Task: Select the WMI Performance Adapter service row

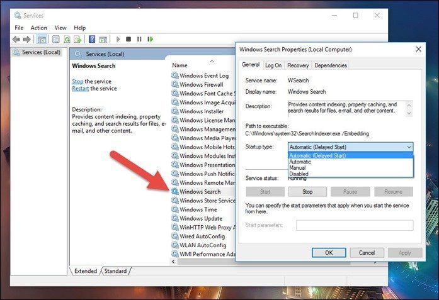Action: [203, 254]
